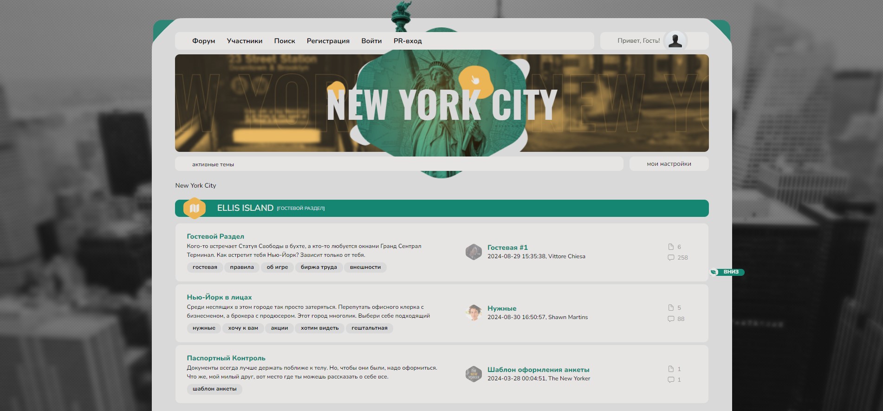Open the Форум menu item
Viewport: 883px width, 411px height.
(203, 41)
